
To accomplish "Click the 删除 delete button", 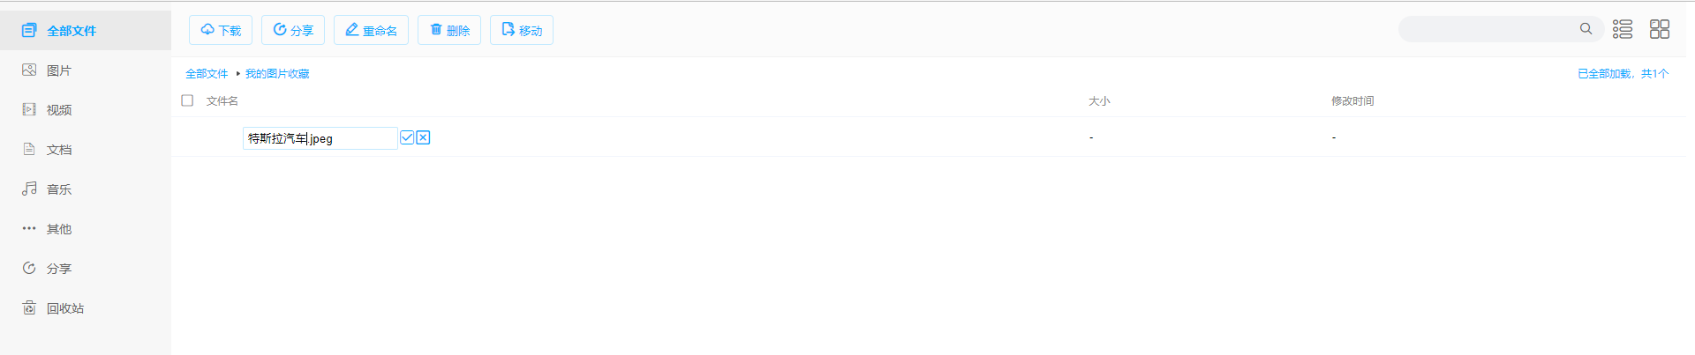I will click(449, 30).
